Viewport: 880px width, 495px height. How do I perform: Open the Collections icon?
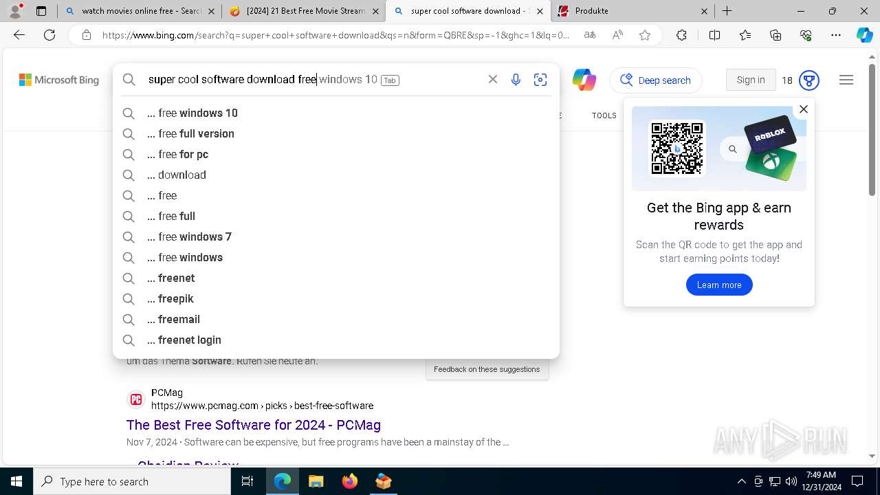(x=775, y=35)
